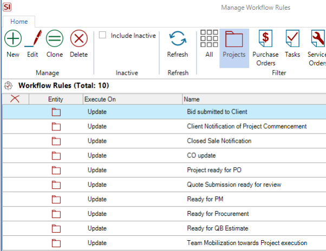This screenshot has height=251, width=326.
Task: Click the New workflow rule icon
Action: (13, 40)
